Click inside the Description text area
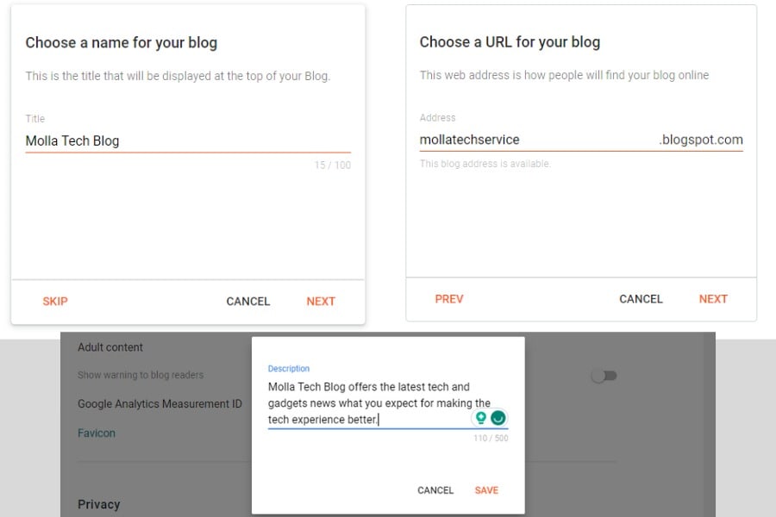776x517 pixels. (x=371, y=402)
